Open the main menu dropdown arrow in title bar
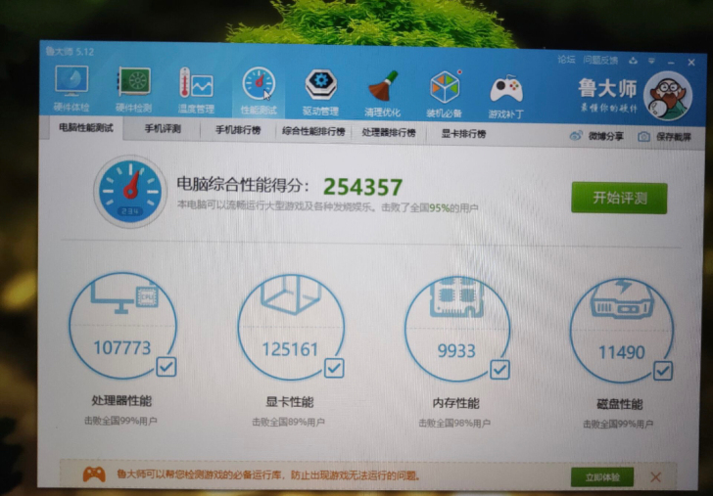The height and width of the screenshot is (496, 713). point(651,61)
